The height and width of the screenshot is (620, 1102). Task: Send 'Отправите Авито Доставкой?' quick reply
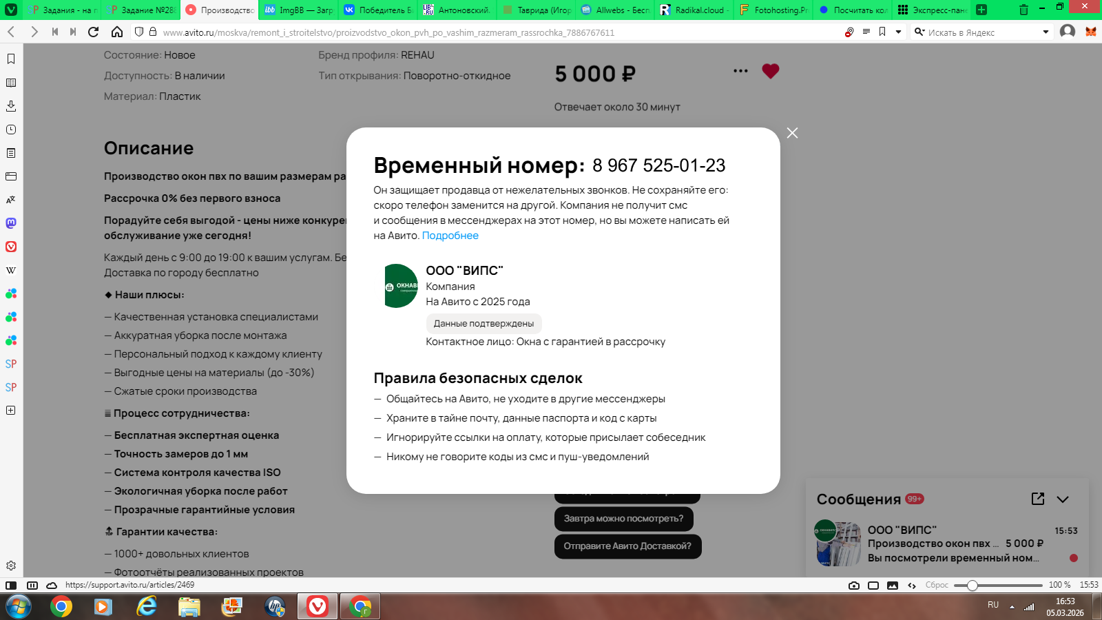pyautogui.click(x=627, y=546)
